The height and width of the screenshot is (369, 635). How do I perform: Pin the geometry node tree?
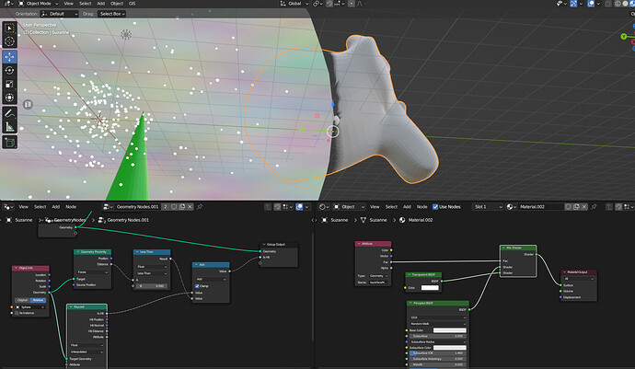click(x=200, y=206)
